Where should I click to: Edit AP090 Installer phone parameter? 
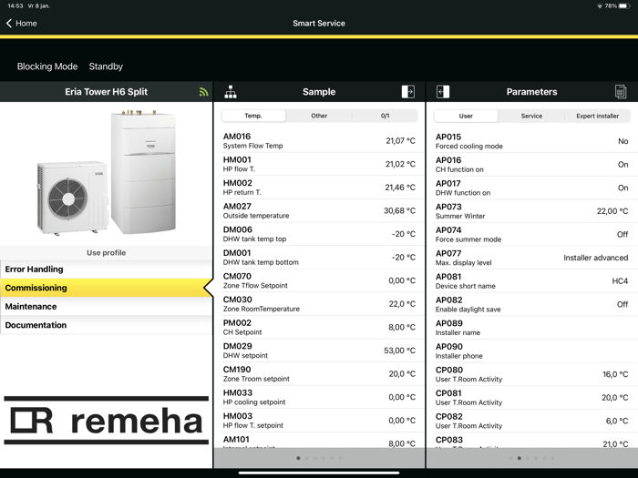click(532, 351)
